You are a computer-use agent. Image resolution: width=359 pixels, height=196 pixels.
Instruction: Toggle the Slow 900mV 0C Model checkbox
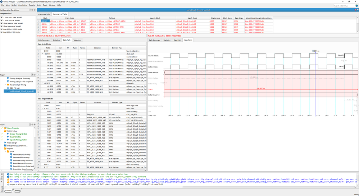pyautogui.click(x=2, y=26)
